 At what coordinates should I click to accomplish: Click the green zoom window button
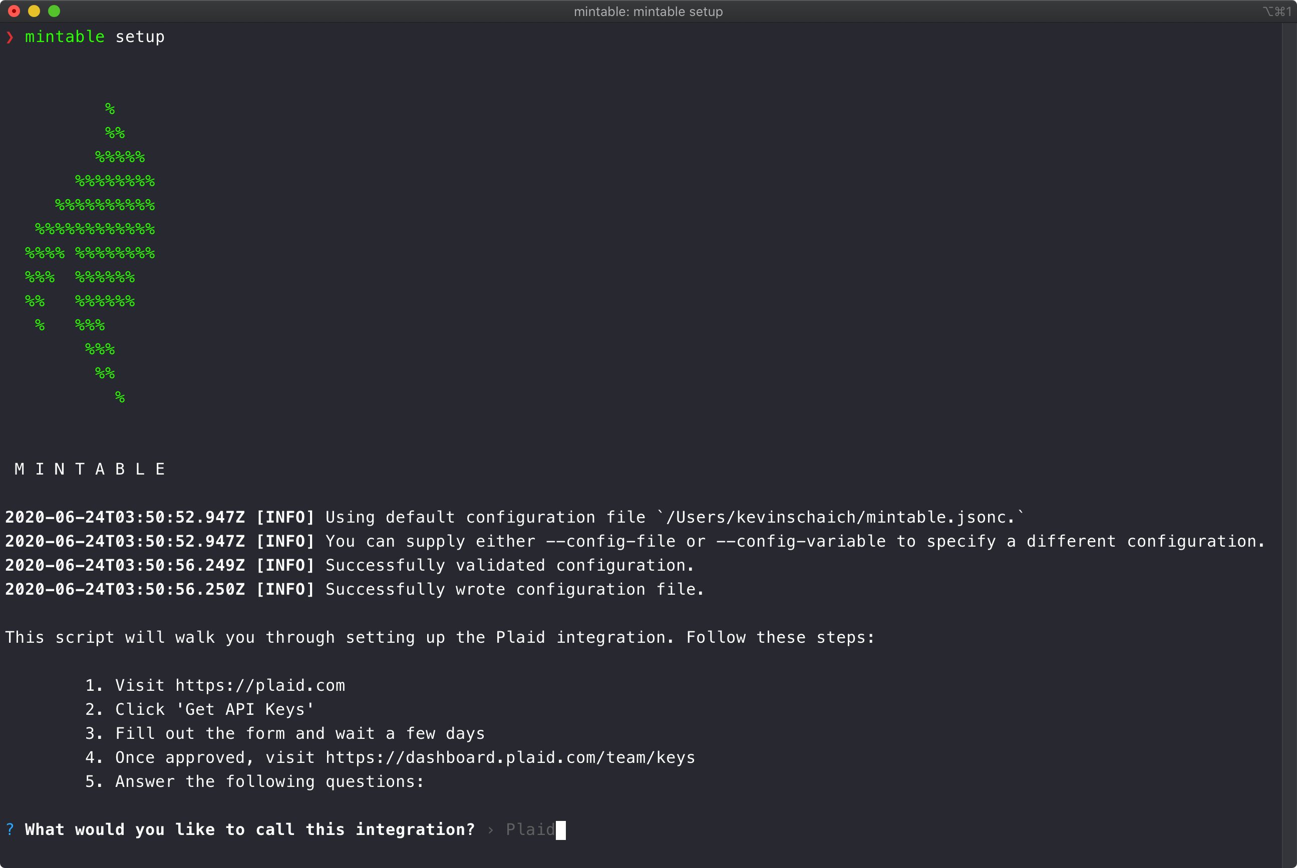pyautogui.click(x=54, y=11)
